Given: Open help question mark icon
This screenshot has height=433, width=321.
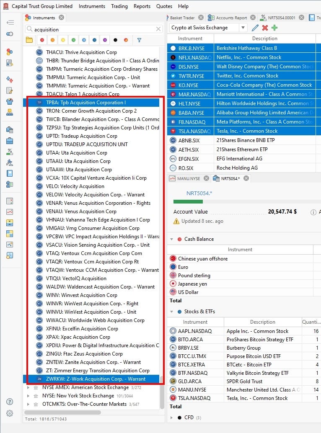Looking at the screenshot, I should point(9,402).
